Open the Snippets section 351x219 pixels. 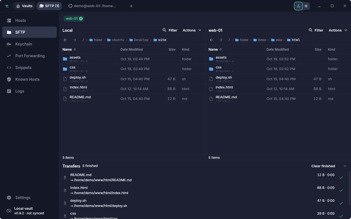(29, 68)
